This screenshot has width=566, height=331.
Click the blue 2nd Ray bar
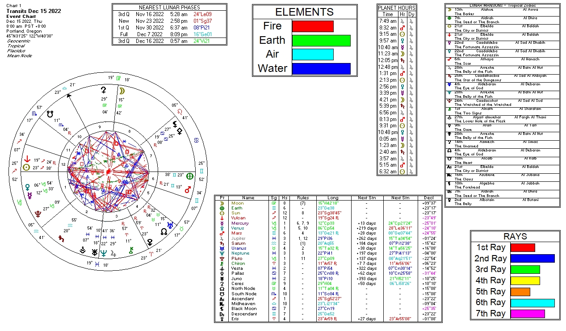click(532, 259)
